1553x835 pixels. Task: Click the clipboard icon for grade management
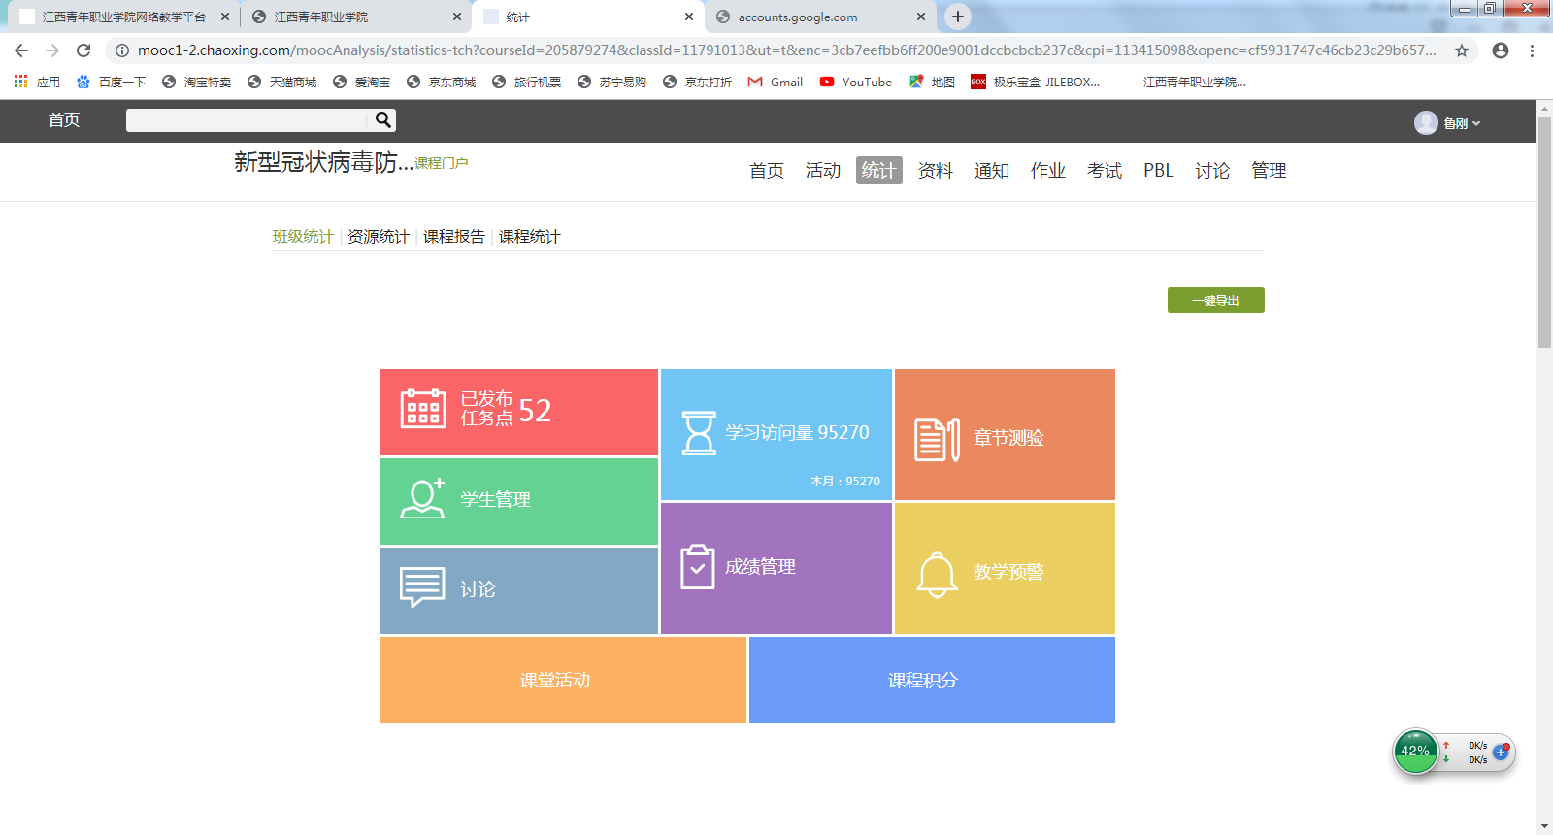[697, 567]
